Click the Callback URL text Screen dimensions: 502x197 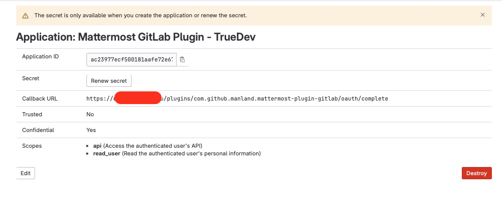[237, 98]
